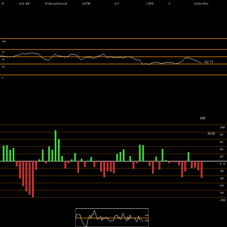The image size is (227, 227).
Task: Click the MR value "11.53"
Action: point(211,133)
